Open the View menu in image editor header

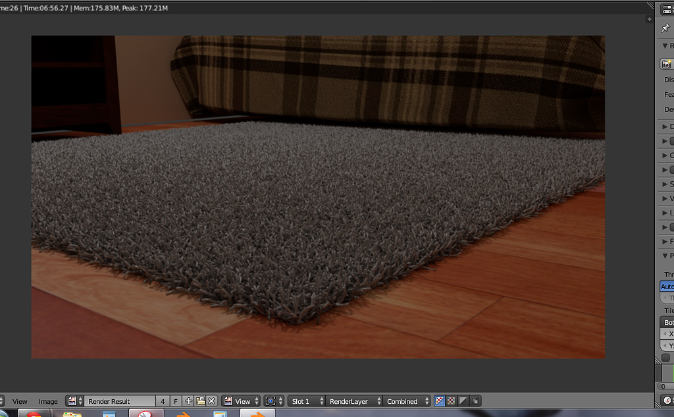(x=20, y=401)
